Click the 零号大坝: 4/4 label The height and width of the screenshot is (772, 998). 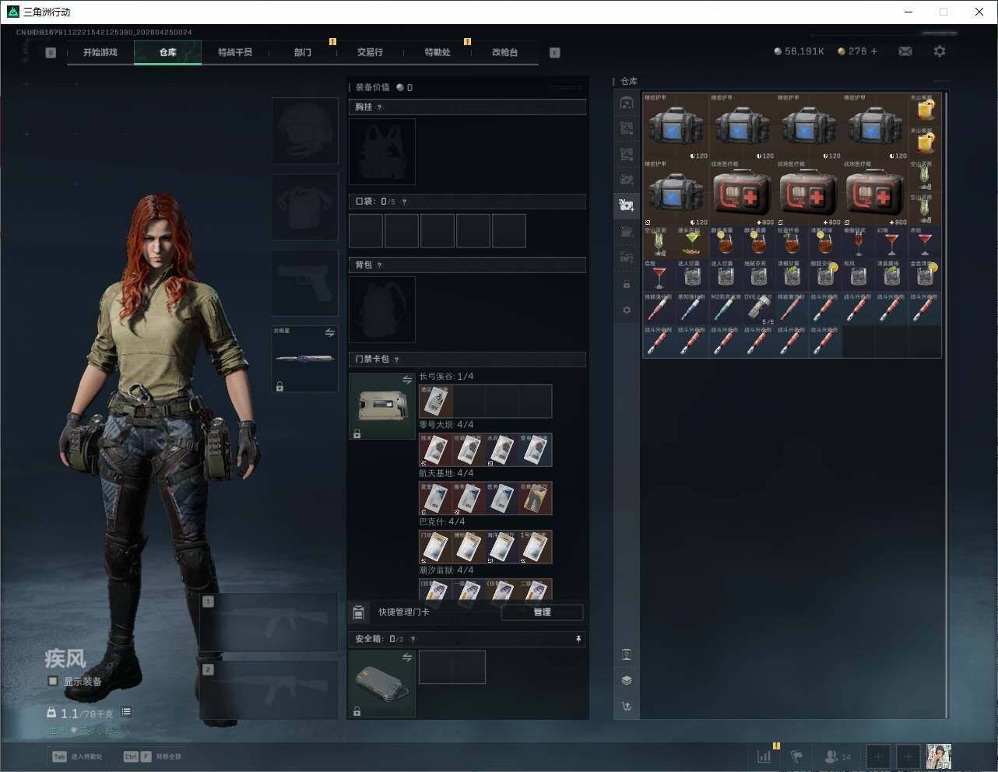[446, 425]
